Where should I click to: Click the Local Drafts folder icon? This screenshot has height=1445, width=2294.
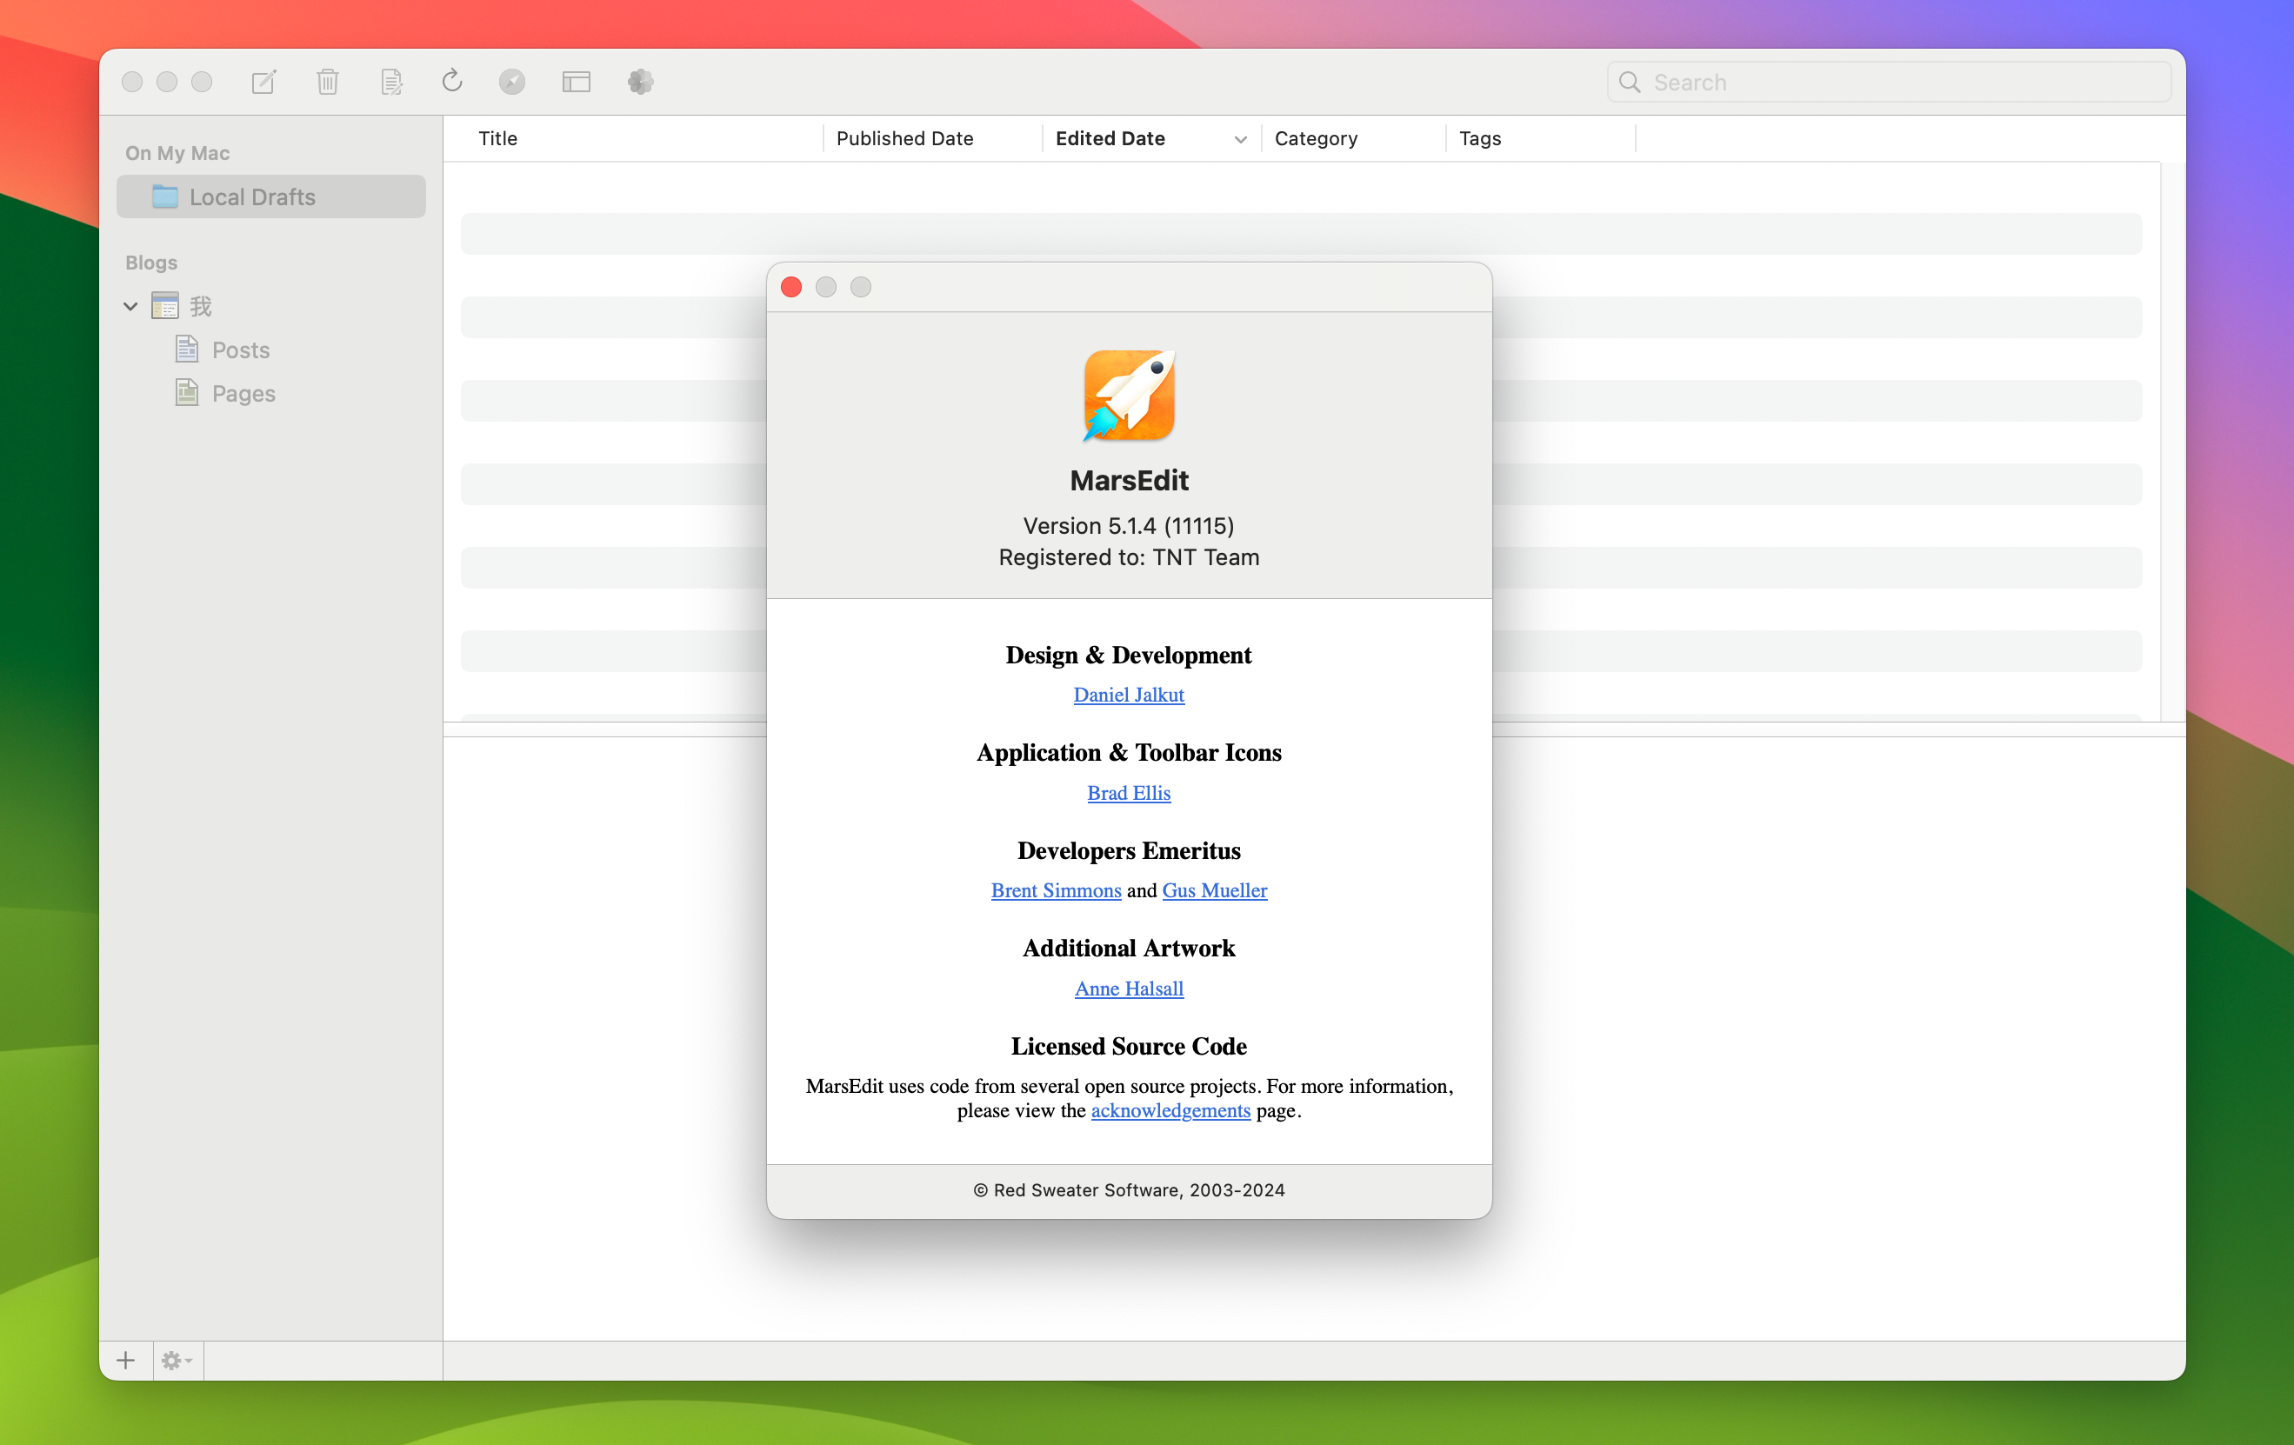[166, 196]
